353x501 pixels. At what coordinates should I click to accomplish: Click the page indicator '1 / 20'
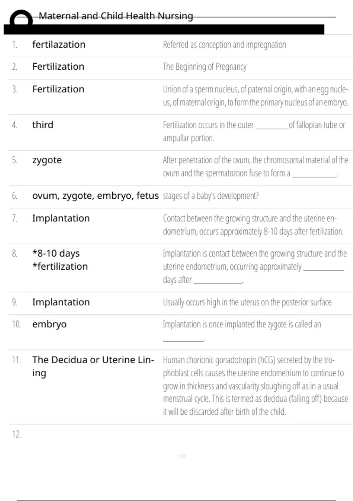182,456
